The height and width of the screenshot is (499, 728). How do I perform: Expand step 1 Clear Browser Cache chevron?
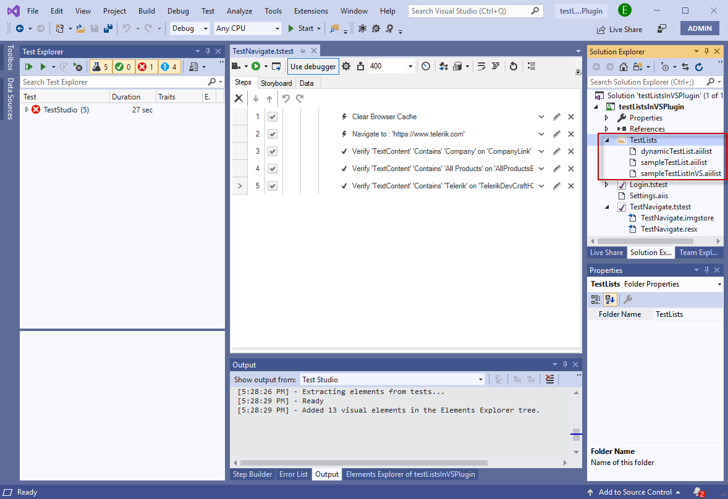[x=541, y=117]
